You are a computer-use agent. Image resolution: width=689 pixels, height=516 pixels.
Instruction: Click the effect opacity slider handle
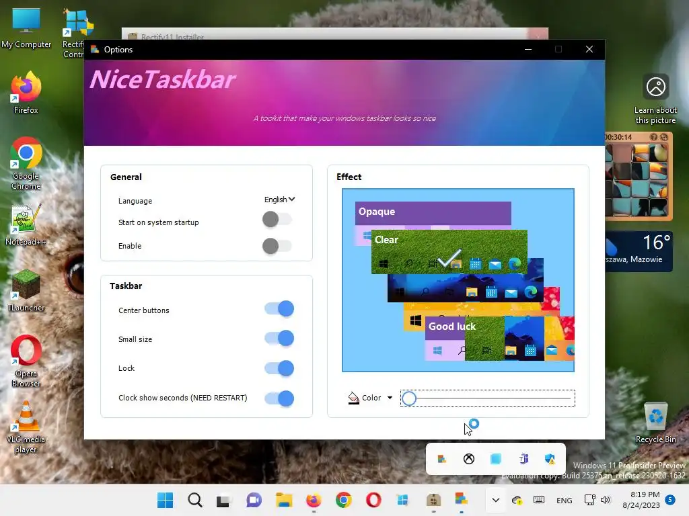click(409, 398)
